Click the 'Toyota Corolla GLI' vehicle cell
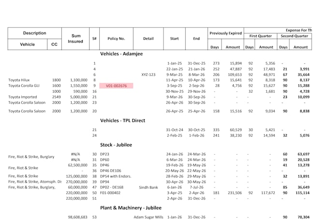The width and height of the screenshot is (329, 222). click(x=24, y=86)
